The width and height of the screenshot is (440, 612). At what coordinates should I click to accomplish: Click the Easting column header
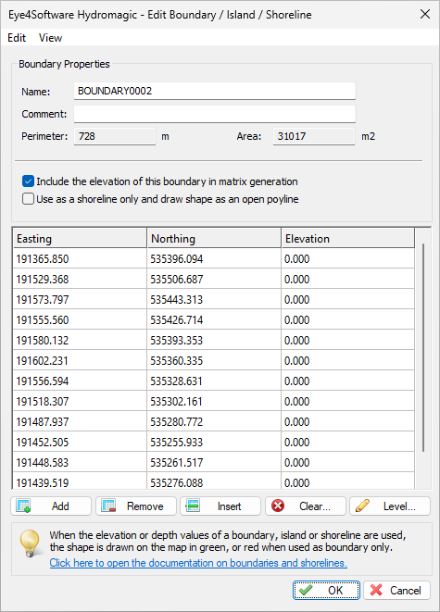[80, 239]
